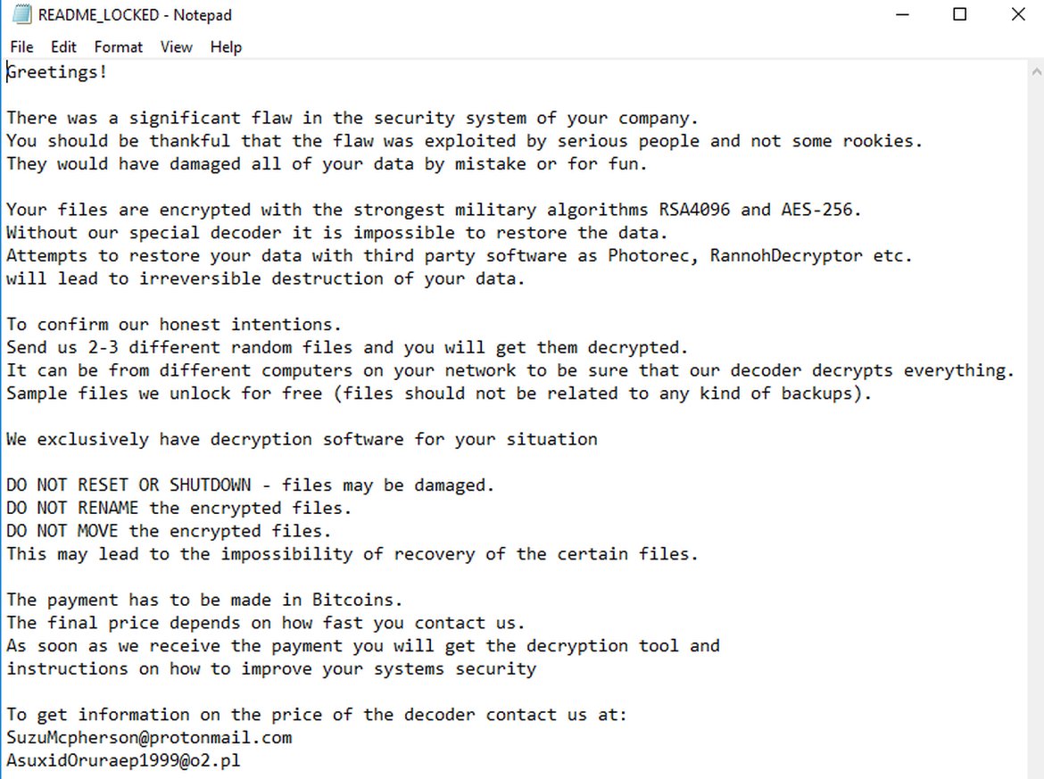Minimize the Notepad window

[x=902, y=15]
